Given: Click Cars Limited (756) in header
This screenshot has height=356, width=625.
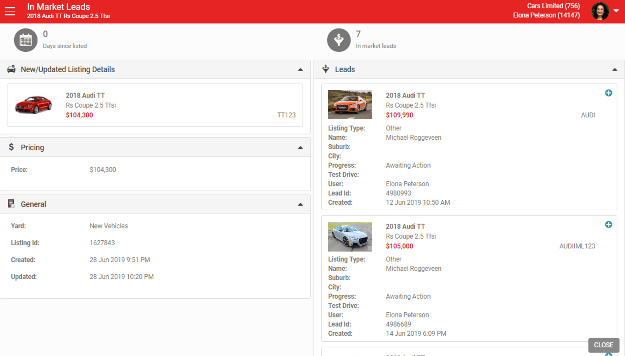Looking at the screenshot, I should [x=553, y=6].
